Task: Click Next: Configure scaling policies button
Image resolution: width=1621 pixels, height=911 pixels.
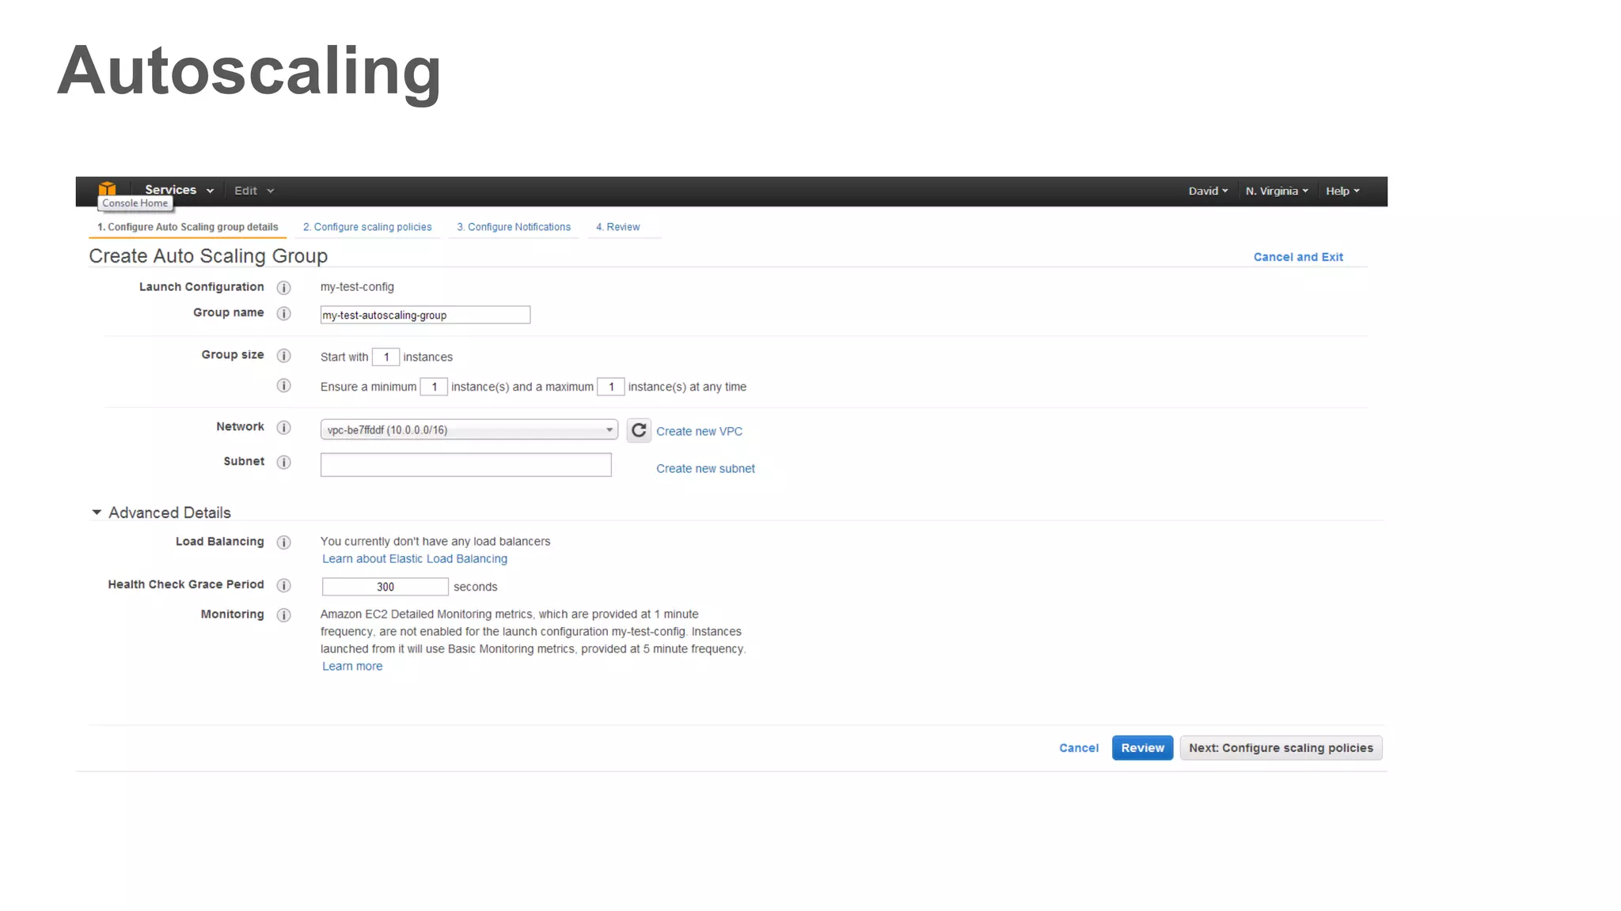Action: coord(1281,748)
